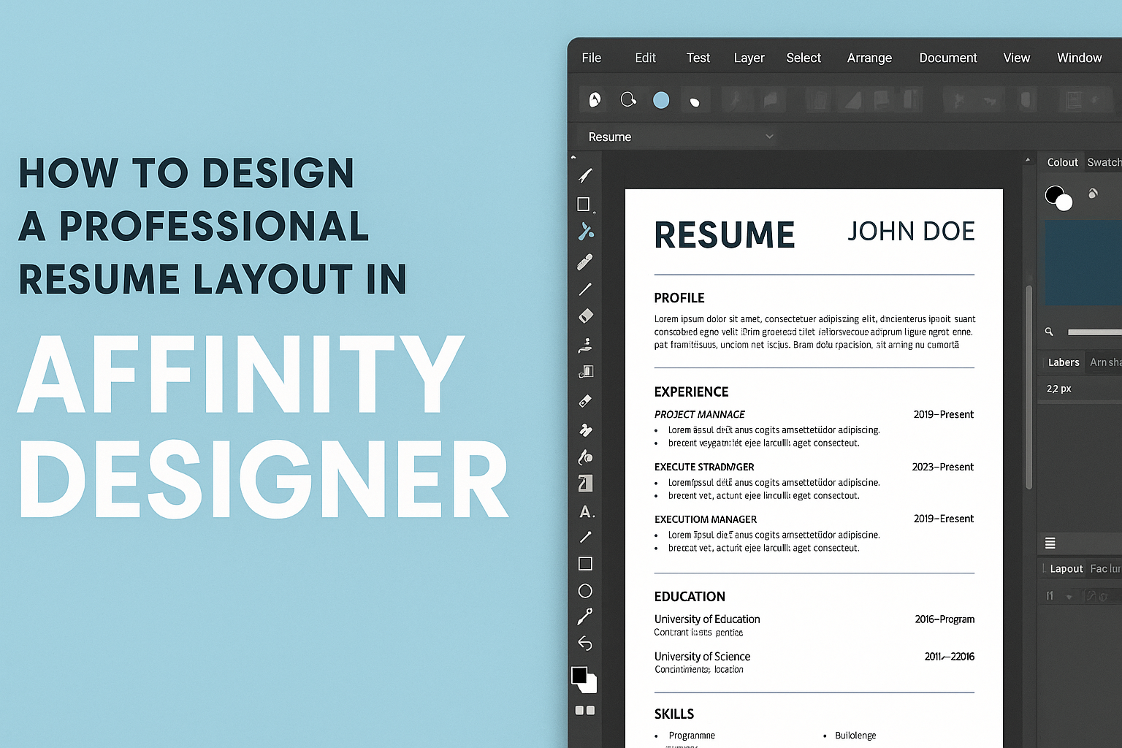Select the small tag-shaped tool

point(585,401)
